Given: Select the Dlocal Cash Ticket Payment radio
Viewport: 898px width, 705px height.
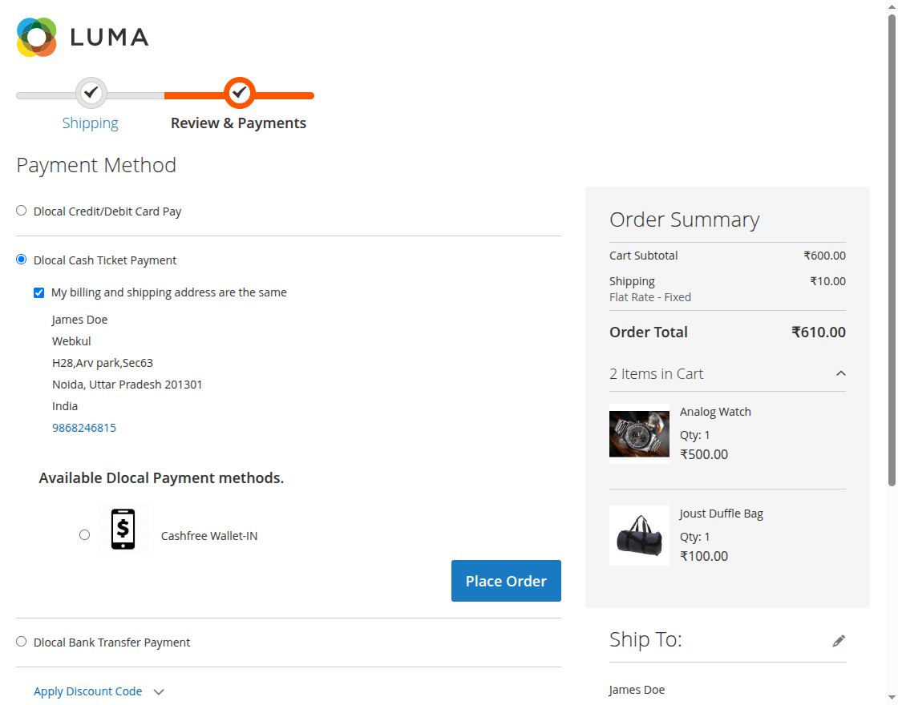Looking at the screenshot, I should point(22,260).
